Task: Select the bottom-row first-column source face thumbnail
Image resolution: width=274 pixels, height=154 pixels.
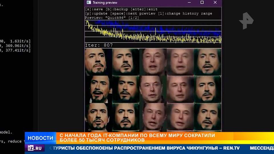Action: tap(98, 117)
